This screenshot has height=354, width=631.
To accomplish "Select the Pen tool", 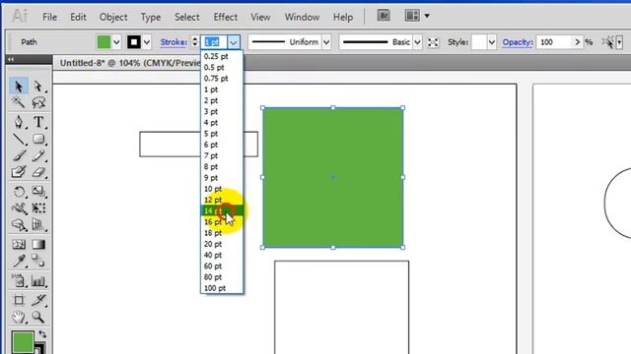I will [19, 122].
